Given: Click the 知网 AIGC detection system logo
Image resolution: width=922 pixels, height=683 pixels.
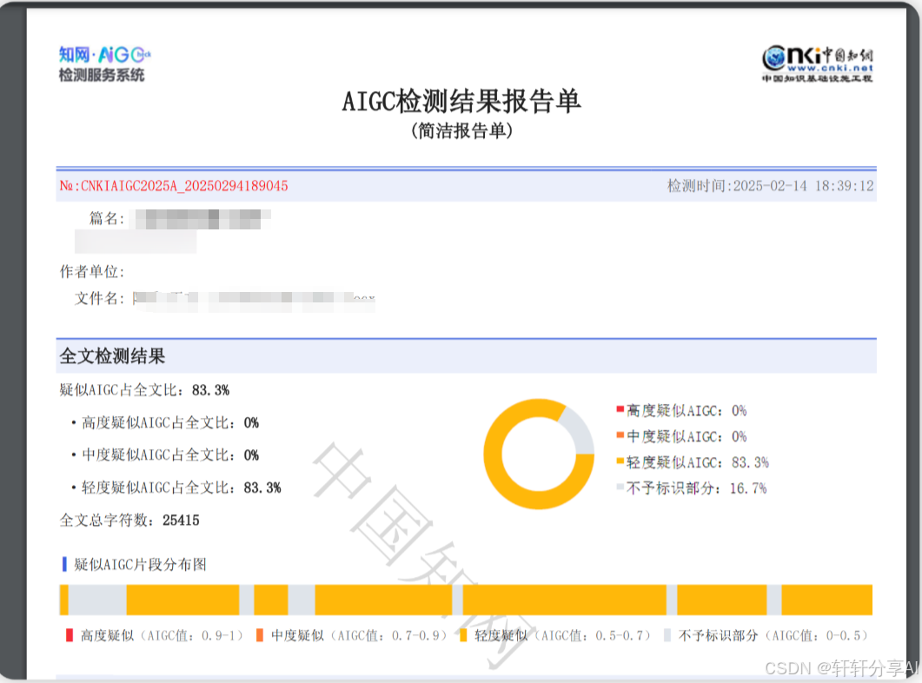Looking at the screenshot, I should click(x=104, y=63).
